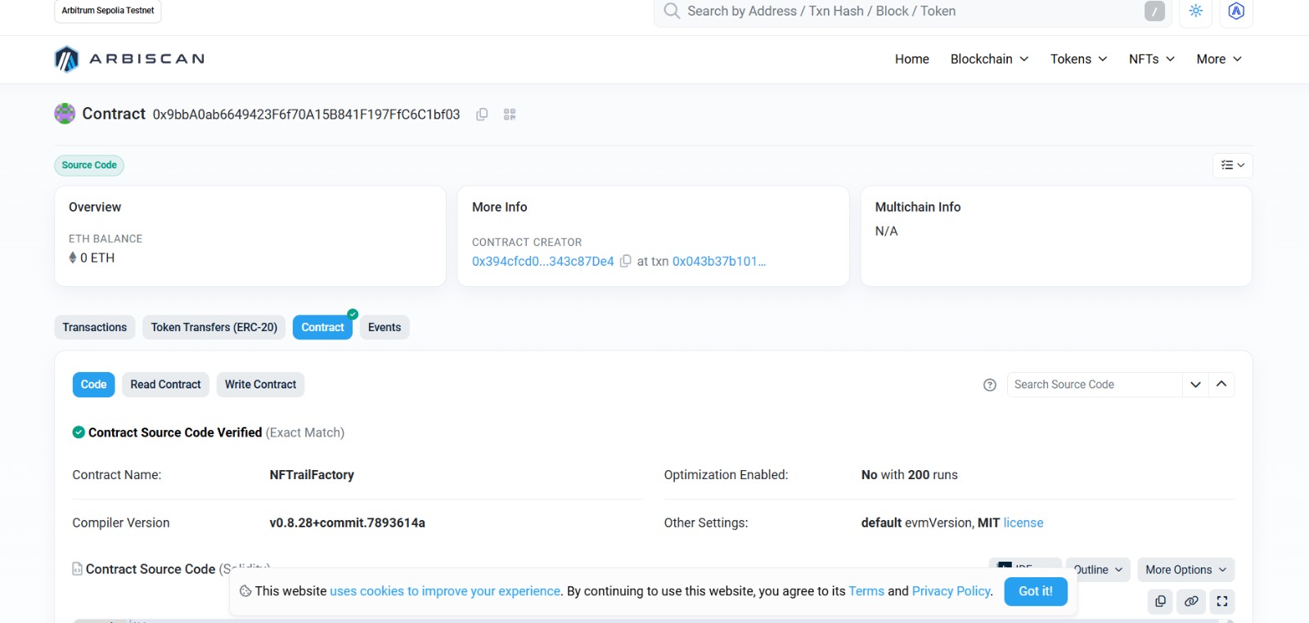Click the search source code help icon
The width and height of the screenshot is (1309, 623).
(990, 385)
